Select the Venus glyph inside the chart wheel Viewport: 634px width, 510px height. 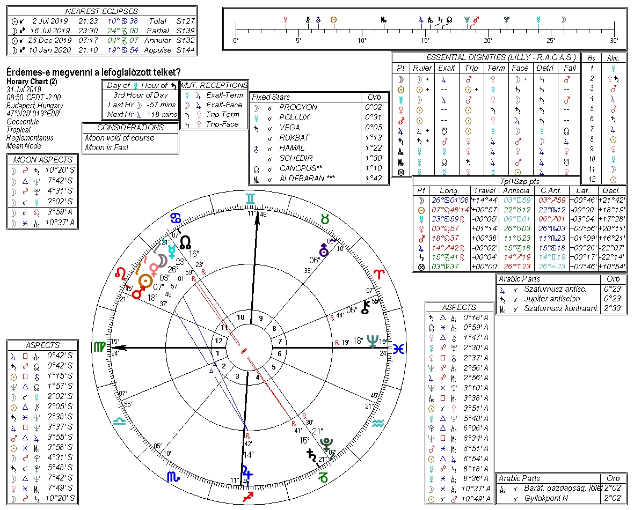click(154, 269)
